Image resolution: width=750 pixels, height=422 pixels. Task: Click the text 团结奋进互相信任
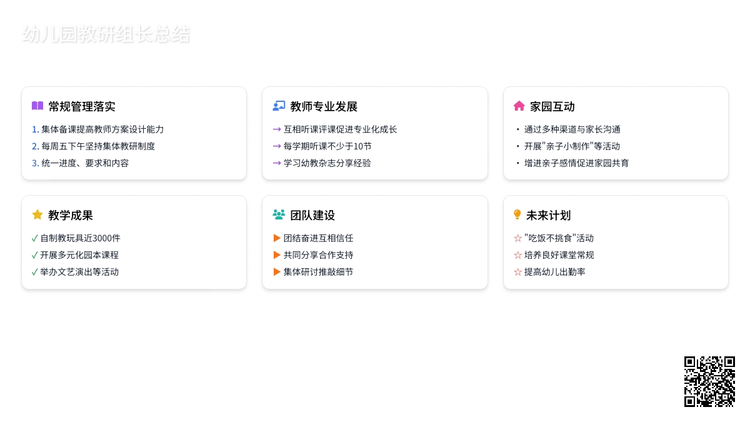[319, 238]
